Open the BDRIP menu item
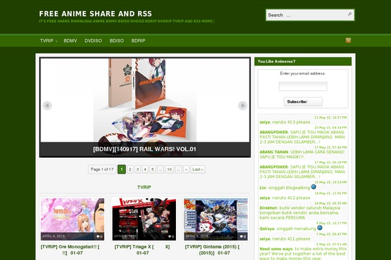Screen dimensions: 391x260 [x=138, y=40]
